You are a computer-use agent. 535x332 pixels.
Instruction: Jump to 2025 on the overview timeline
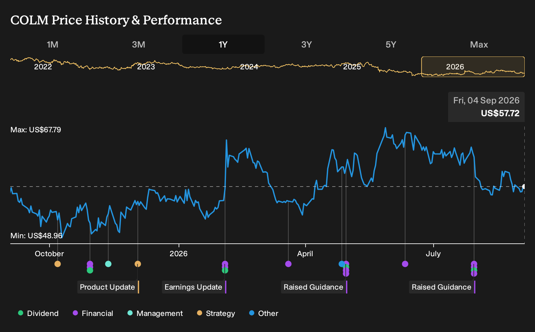(352, 67)
